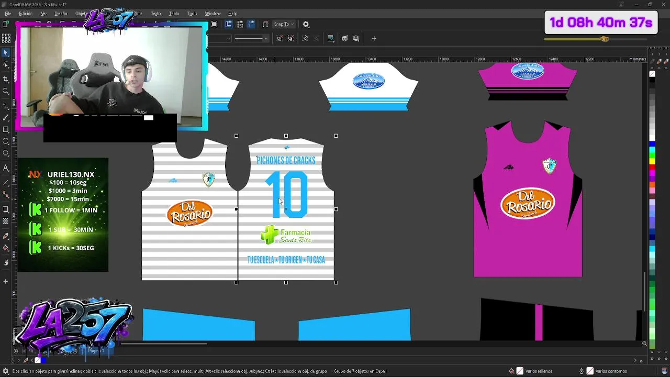The width and height of the screenshot is (670, 377).
Task: Toggle the show guidelines button
Action: 251,24
